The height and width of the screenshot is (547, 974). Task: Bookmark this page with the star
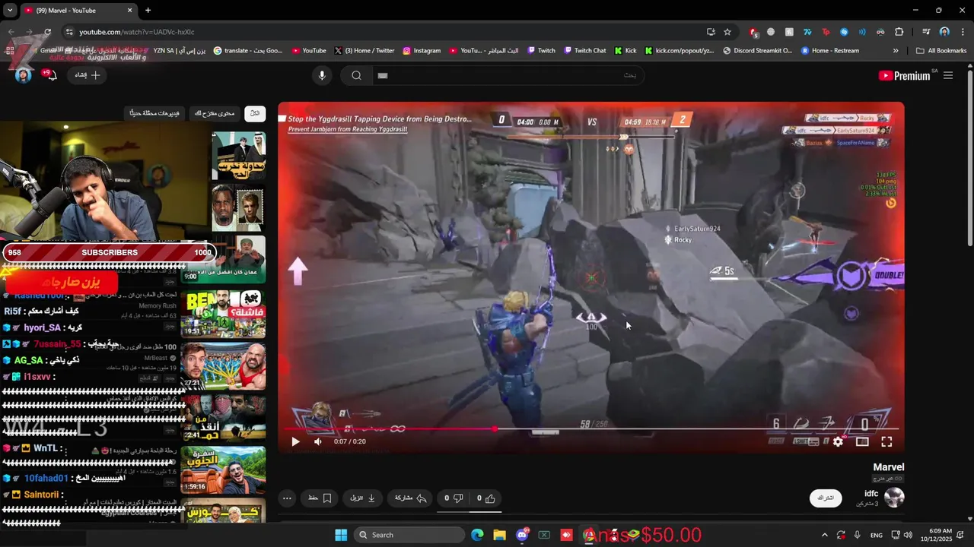pyautogui.click(x=727, y=32)
